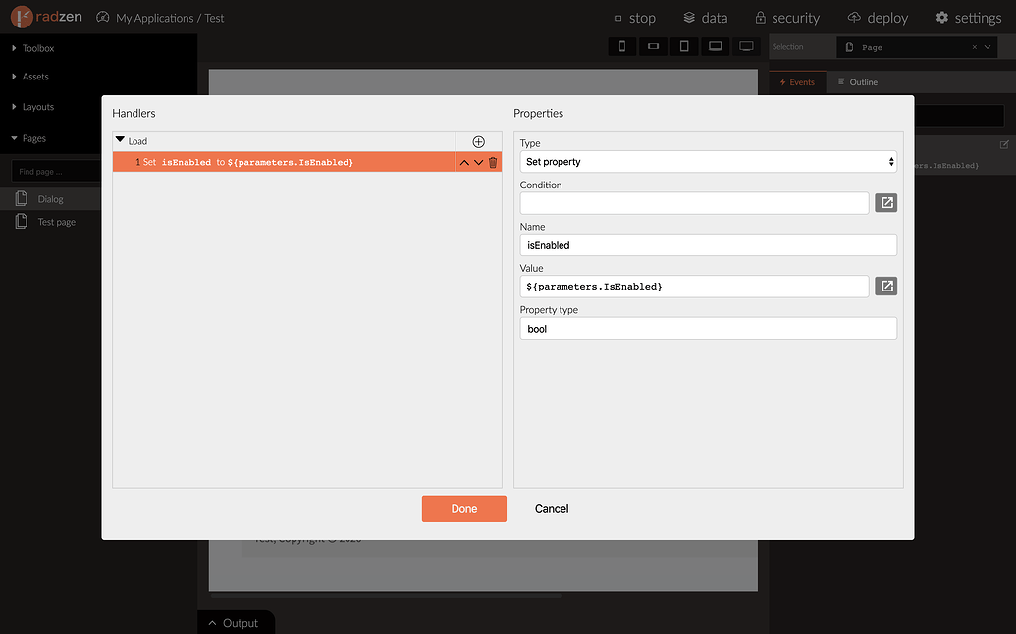Click Cancel to dismiss the dialog

(x=551, y=508)
